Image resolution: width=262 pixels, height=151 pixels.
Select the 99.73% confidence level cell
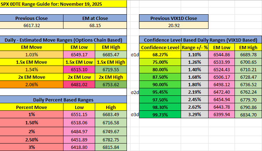(160, 115)
